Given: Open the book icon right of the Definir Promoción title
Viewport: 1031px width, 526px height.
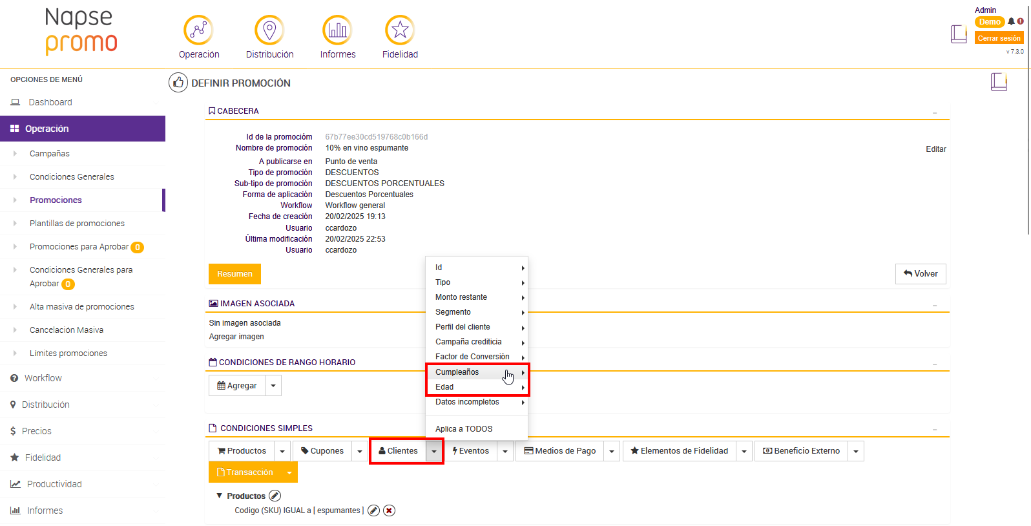Looking at the screenshot, I should point(999,82).
